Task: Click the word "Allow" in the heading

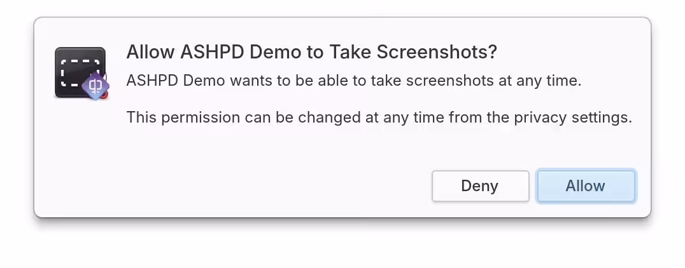Action: (x=151, y=52)
